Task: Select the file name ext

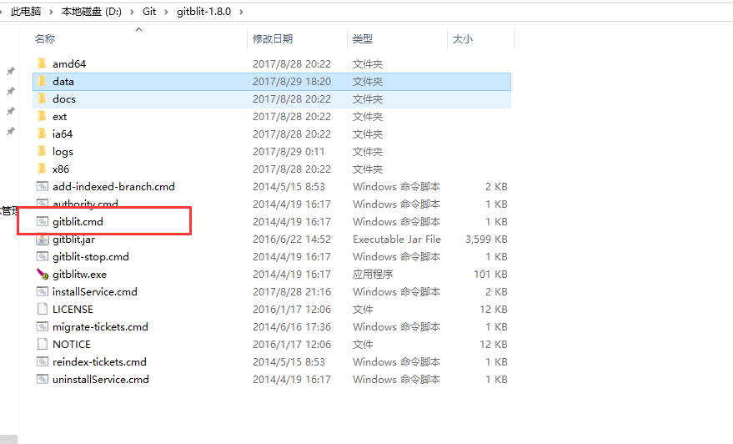Action: click(x=59, y=117)
